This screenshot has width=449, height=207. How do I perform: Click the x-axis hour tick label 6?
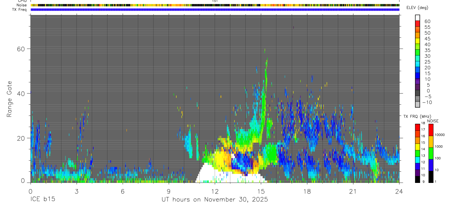[x=122, y=191]
